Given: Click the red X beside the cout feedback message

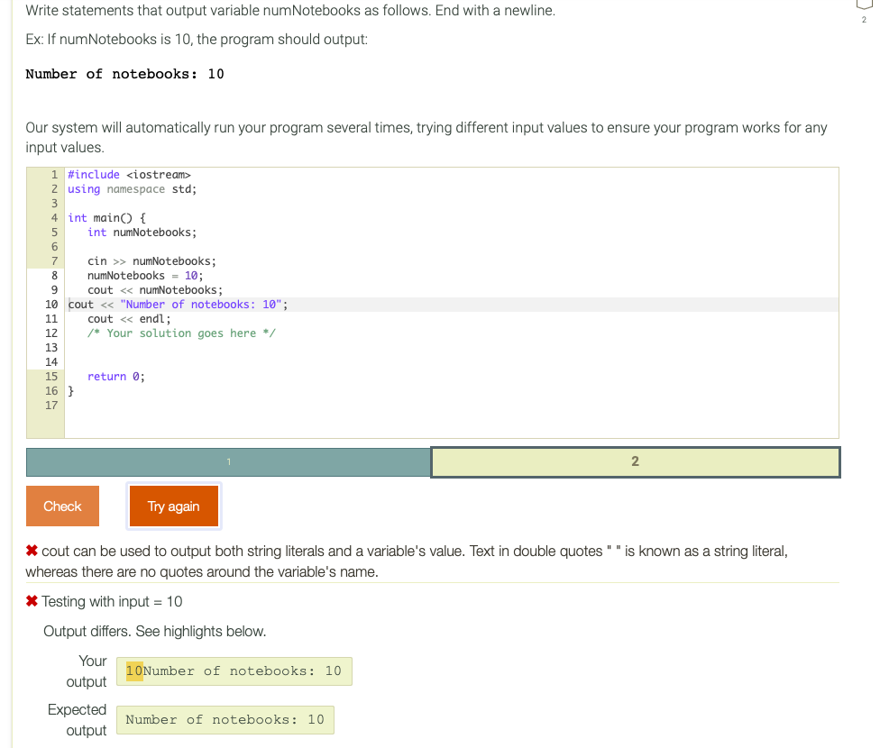Looking at the screenshot, I should click(x=32, y=551).
